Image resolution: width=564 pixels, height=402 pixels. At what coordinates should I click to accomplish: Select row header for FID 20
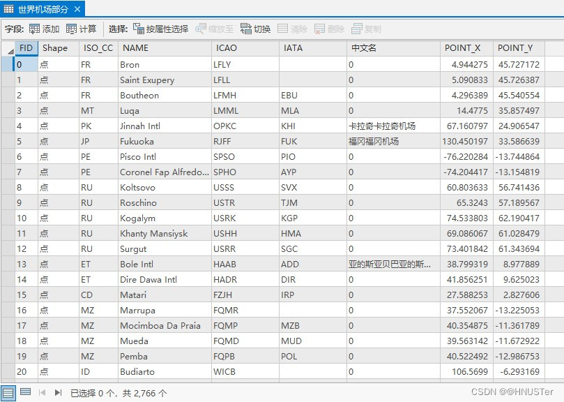pyautogui.click(x=8, y=371)
